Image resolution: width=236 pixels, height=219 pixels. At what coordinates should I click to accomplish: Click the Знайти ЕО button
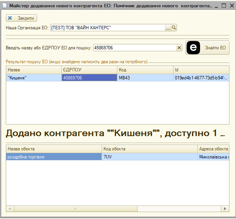click(x=207, y=47)
